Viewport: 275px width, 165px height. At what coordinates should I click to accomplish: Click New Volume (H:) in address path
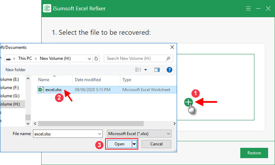[55, 58]
